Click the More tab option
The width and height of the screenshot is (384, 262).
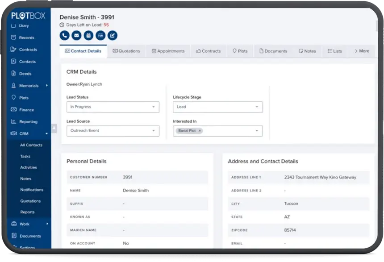click(x=361, y=51)
